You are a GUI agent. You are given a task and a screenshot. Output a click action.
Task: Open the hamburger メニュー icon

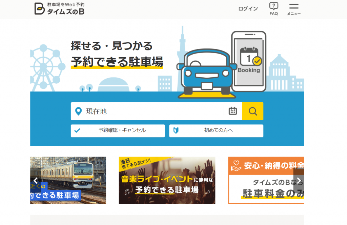pos(294,6)
